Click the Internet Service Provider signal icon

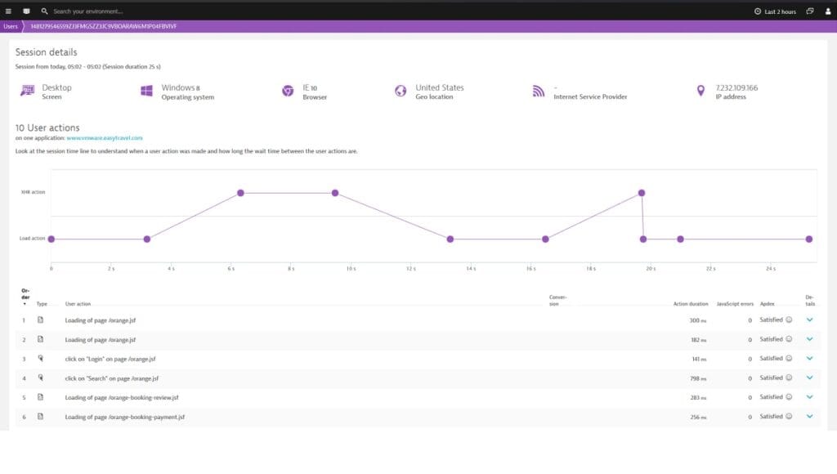click(x=538, y=92)
